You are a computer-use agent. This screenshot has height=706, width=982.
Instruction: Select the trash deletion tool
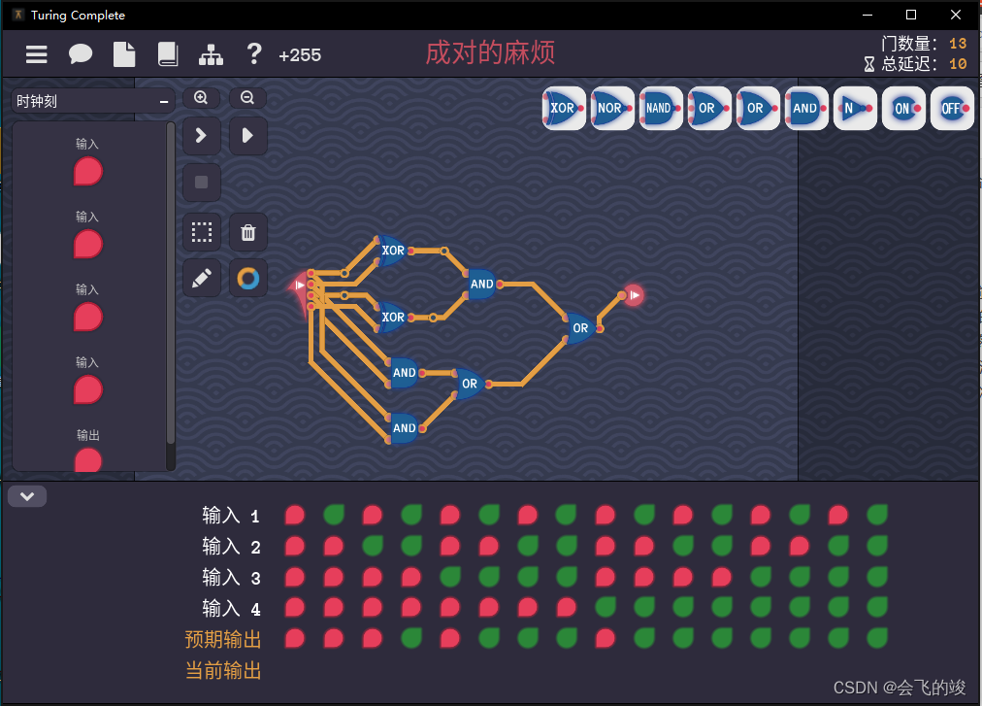click(247, 232)
